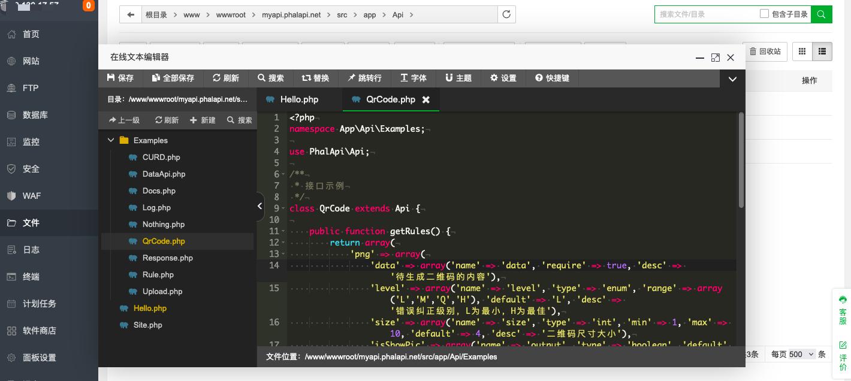This screenshot has height=381, width=851.
Task: Open Jump to line (跳转行)
Action: (364, 78)
